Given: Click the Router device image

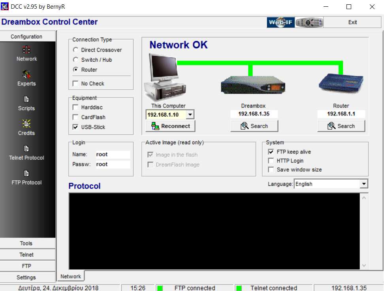Looking at the screenshot, I should point(341,83).
